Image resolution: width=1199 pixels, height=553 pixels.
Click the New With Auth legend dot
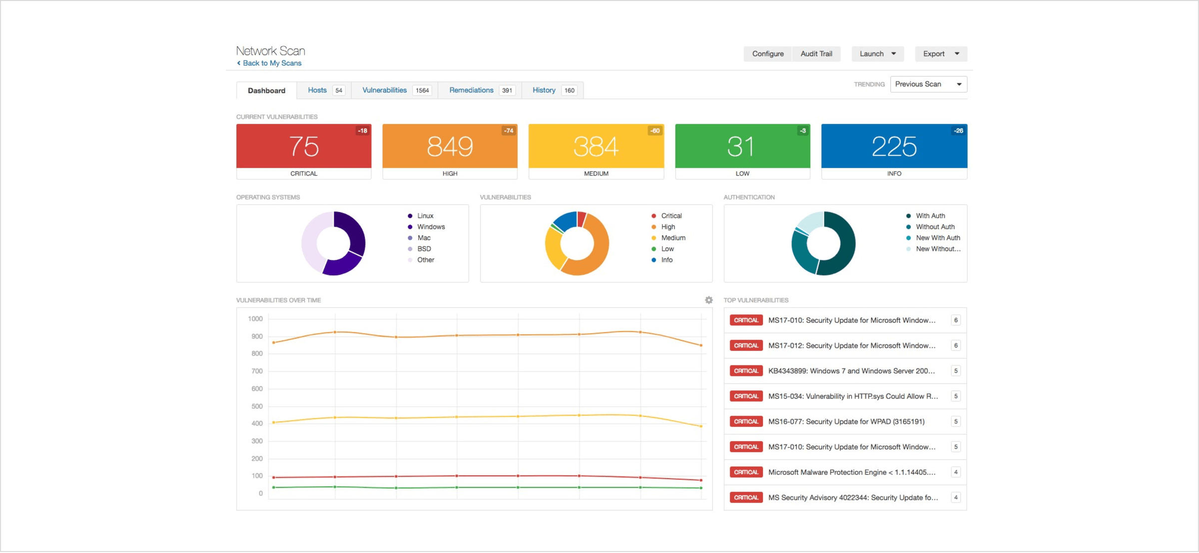[x=908, y=238]
